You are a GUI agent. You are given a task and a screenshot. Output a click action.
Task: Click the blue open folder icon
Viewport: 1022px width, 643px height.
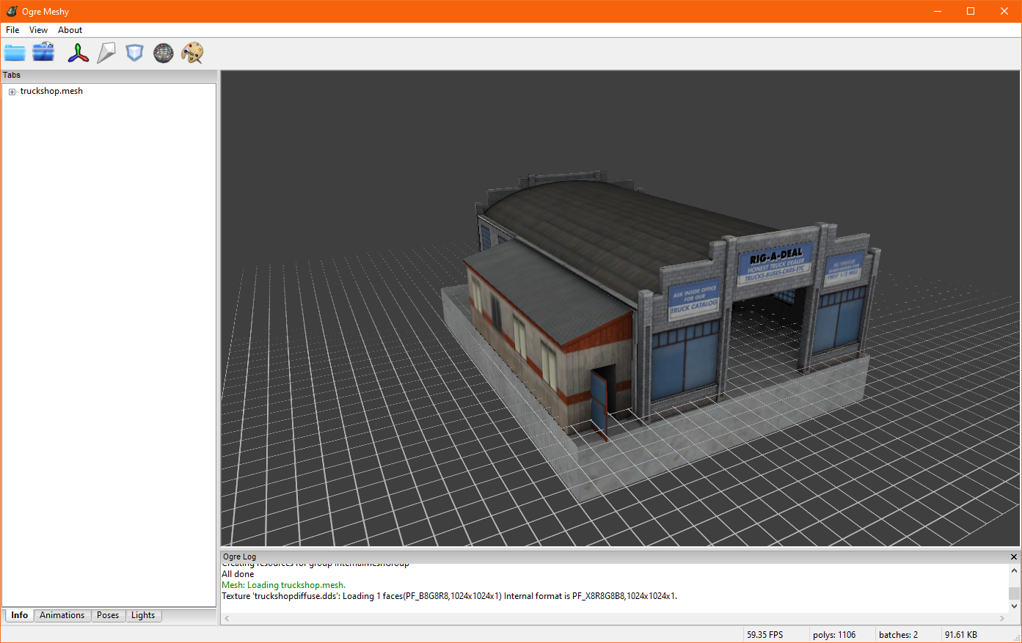click(x=15, y=53)
